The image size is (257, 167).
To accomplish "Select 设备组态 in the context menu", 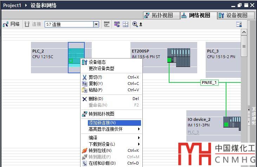I will (x=111, y=62).
